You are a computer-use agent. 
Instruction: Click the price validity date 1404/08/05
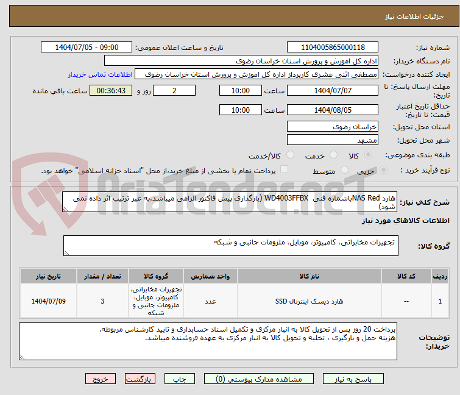click(x=333, y=110)
